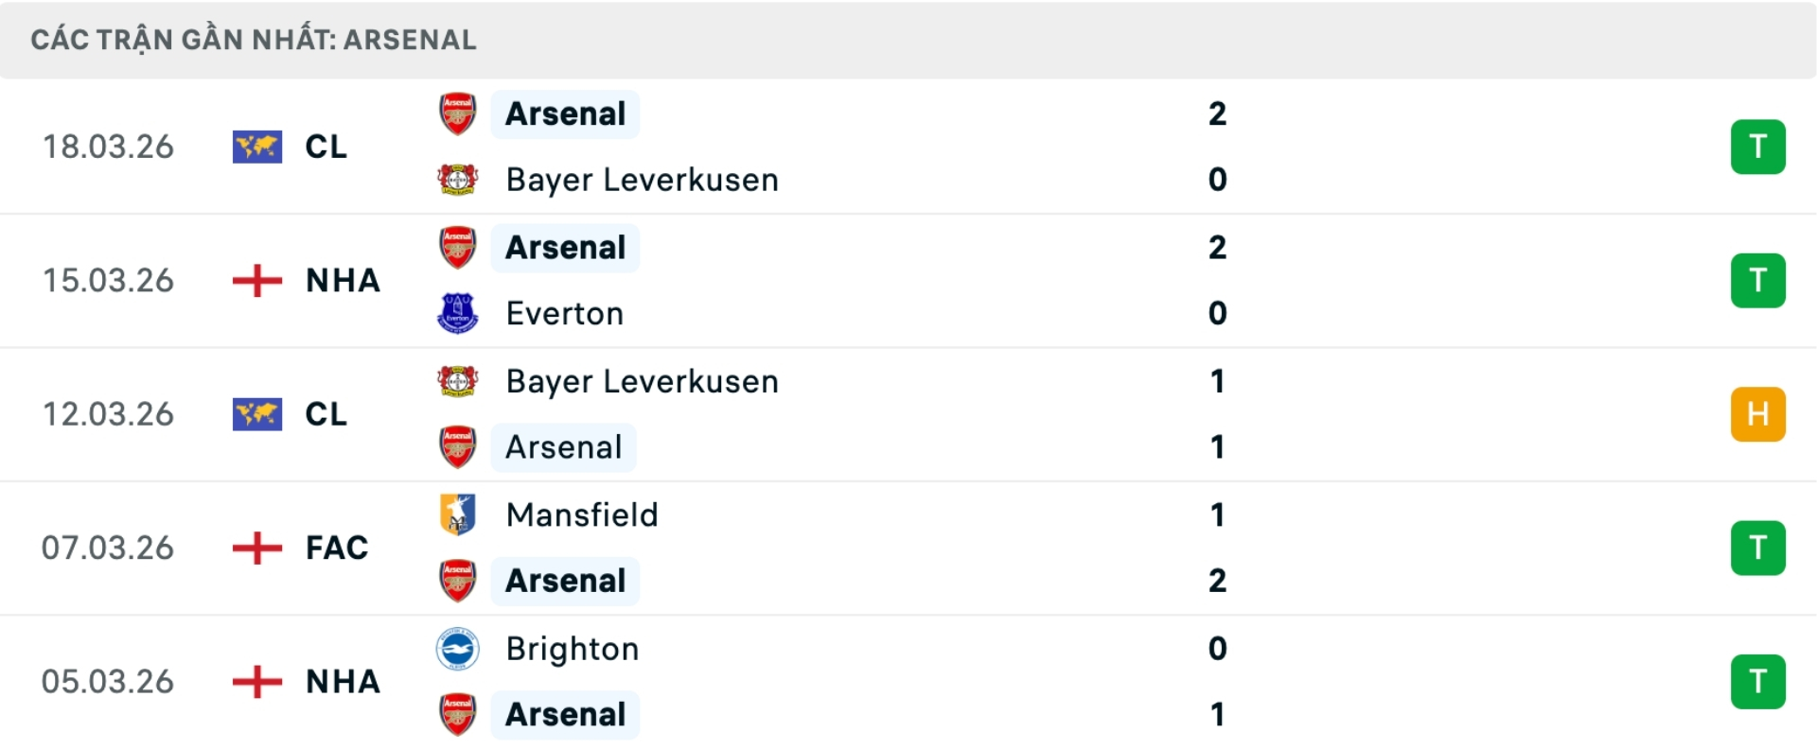Click green T badge for 18.03.26 match

click(x=1757, y=147)
